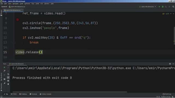Open the run configuration dropdown
Screen dimensions: 175x98
(x=148, y=7)
